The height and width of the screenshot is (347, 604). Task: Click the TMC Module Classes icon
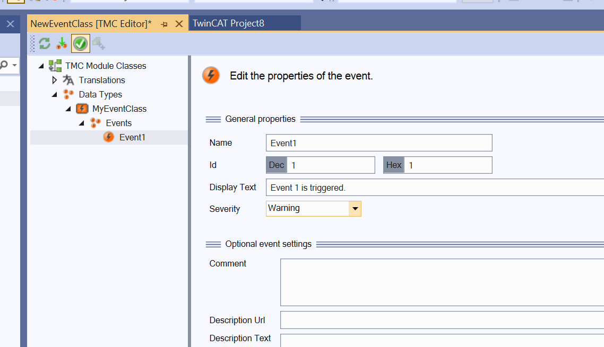[x=55, y=66]
